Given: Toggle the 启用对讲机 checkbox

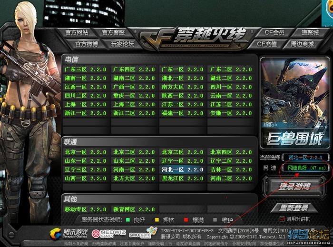Looking at the screenshot, I should [282, 219].
